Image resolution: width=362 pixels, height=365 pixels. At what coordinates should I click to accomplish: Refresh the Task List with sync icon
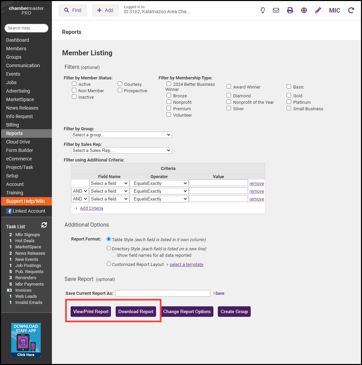pos(44,225)
